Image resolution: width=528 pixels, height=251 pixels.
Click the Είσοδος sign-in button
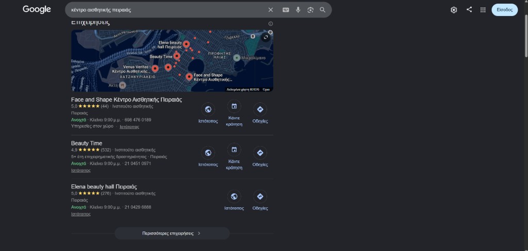tap(504, 10)
